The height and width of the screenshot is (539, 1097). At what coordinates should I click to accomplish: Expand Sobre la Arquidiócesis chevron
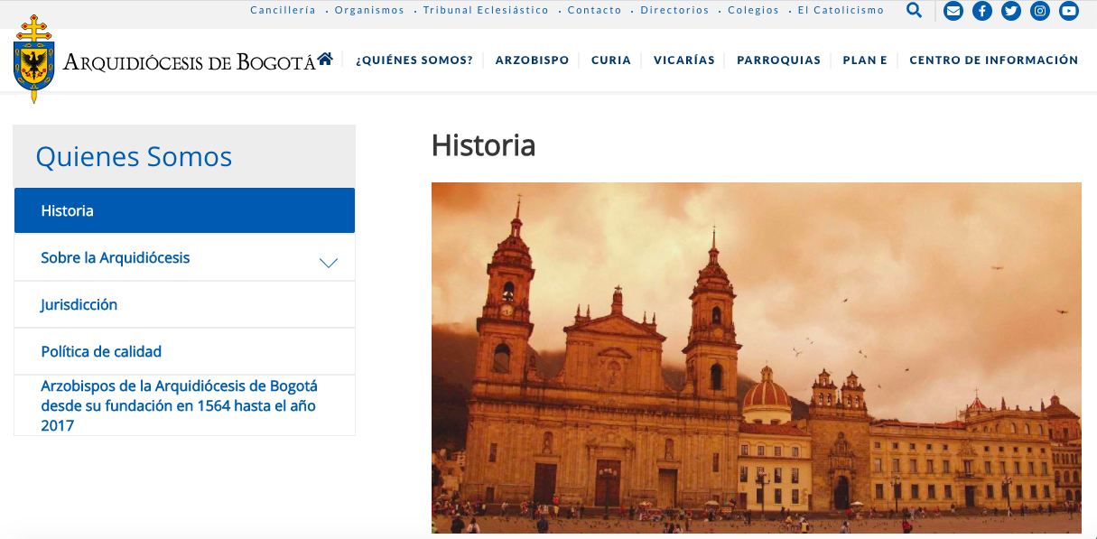pyautogui.click(x=329, y=263)
